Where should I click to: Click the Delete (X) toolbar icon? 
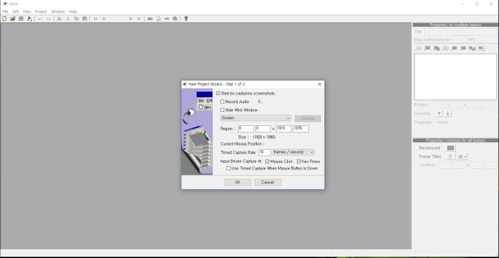coord(60,19)
